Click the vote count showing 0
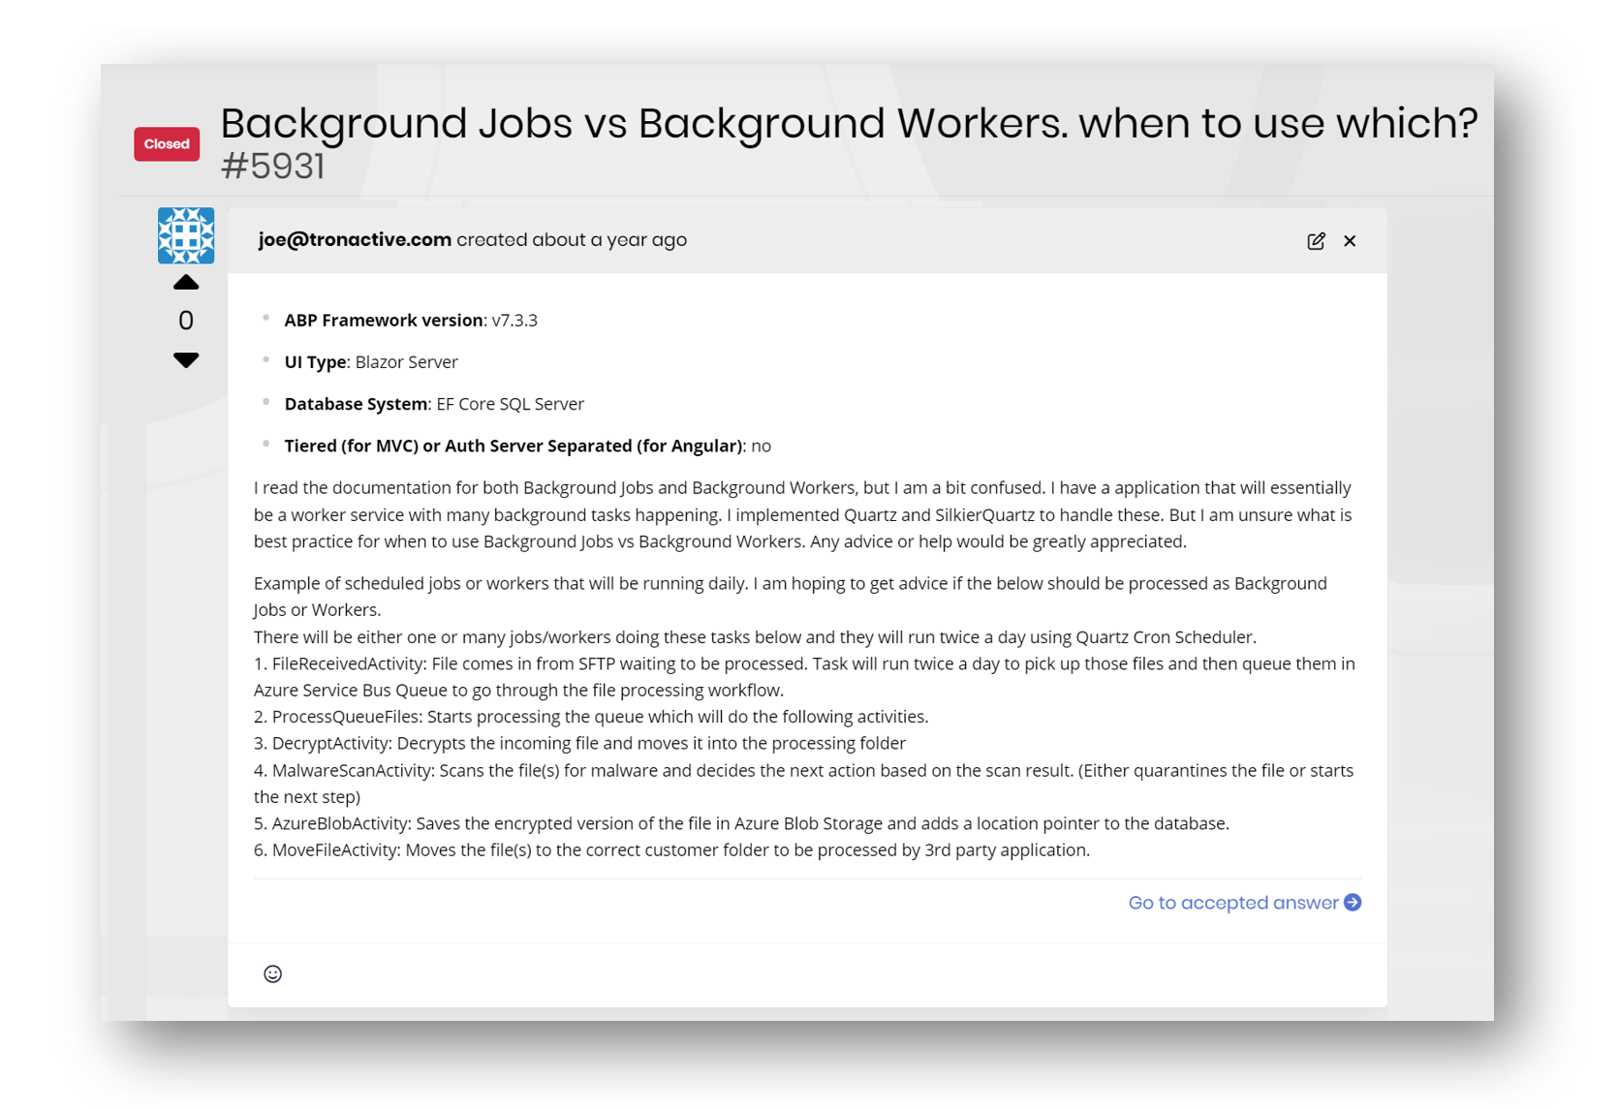Image resolution: width=1619 pixels, height=1110 pixels. pyautogui.click(x=186, y=321)
